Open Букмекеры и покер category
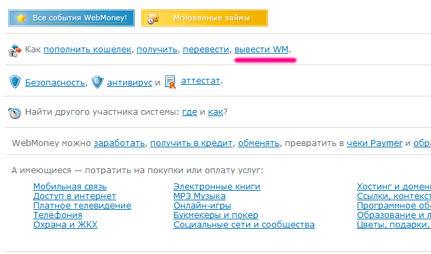The height and width of the screenshot is (254, 431). point(215,215)
